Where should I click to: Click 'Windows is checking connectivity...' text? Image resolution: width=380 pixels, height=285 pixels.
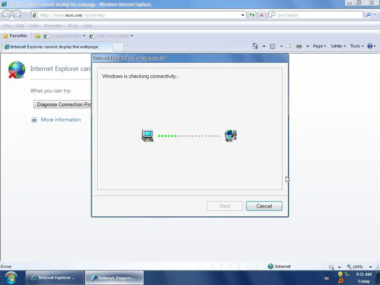click(141, 76)
